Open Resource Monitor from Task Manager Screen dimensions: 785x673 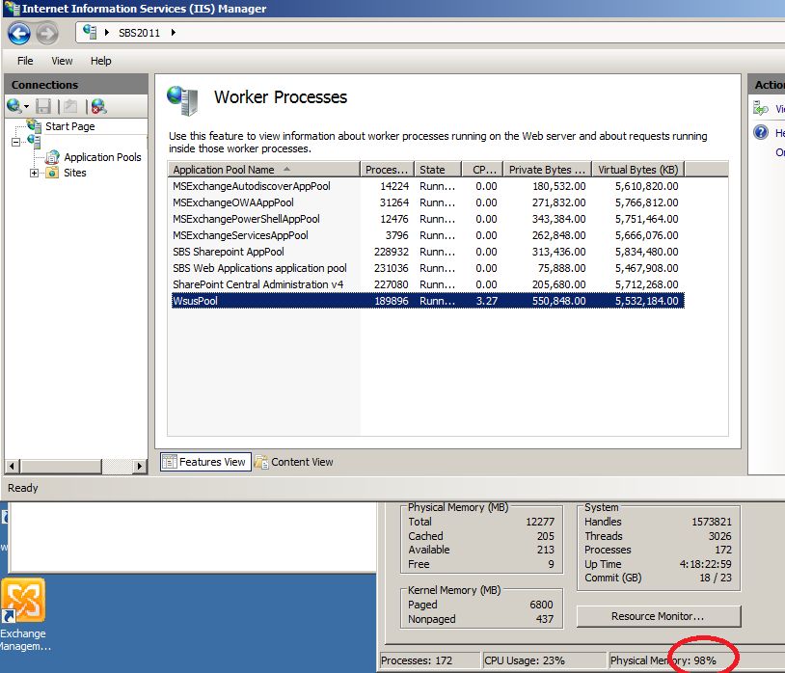659,616
